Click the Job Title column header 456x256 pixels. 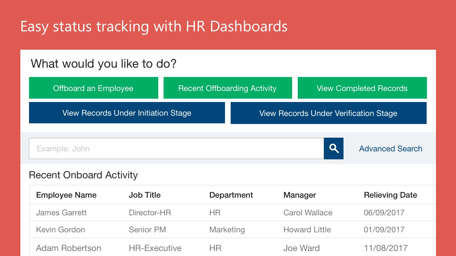(145, 195)
